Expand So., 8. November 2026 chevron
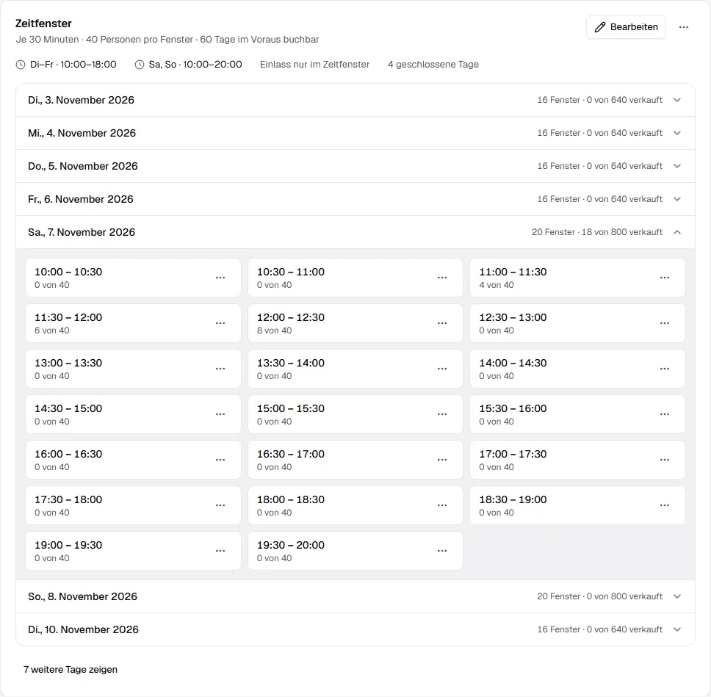The width and height of the screenshot is (711, 697). tap(677, 596)
